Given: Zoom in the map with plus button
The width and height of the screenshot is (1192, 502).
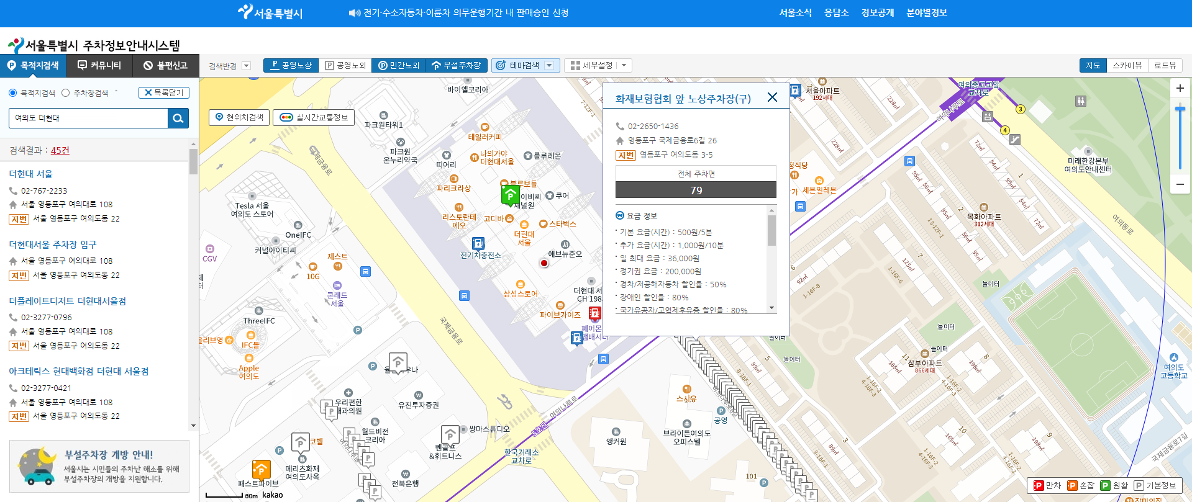Looking at the screenshot, I should [1180, 88].
